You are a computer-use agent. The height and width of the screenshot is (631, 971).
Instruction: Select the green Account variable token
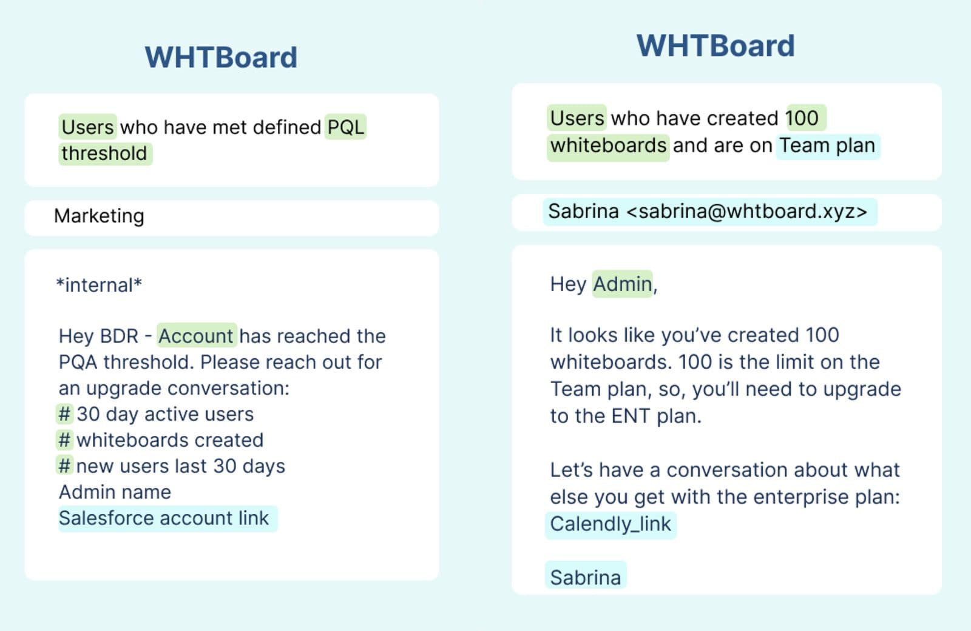[x=196, y=336]
